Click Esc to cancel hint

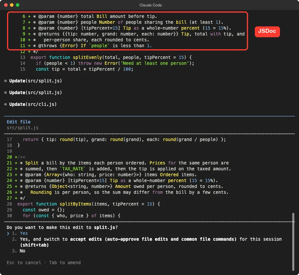(x=24, y=263)
